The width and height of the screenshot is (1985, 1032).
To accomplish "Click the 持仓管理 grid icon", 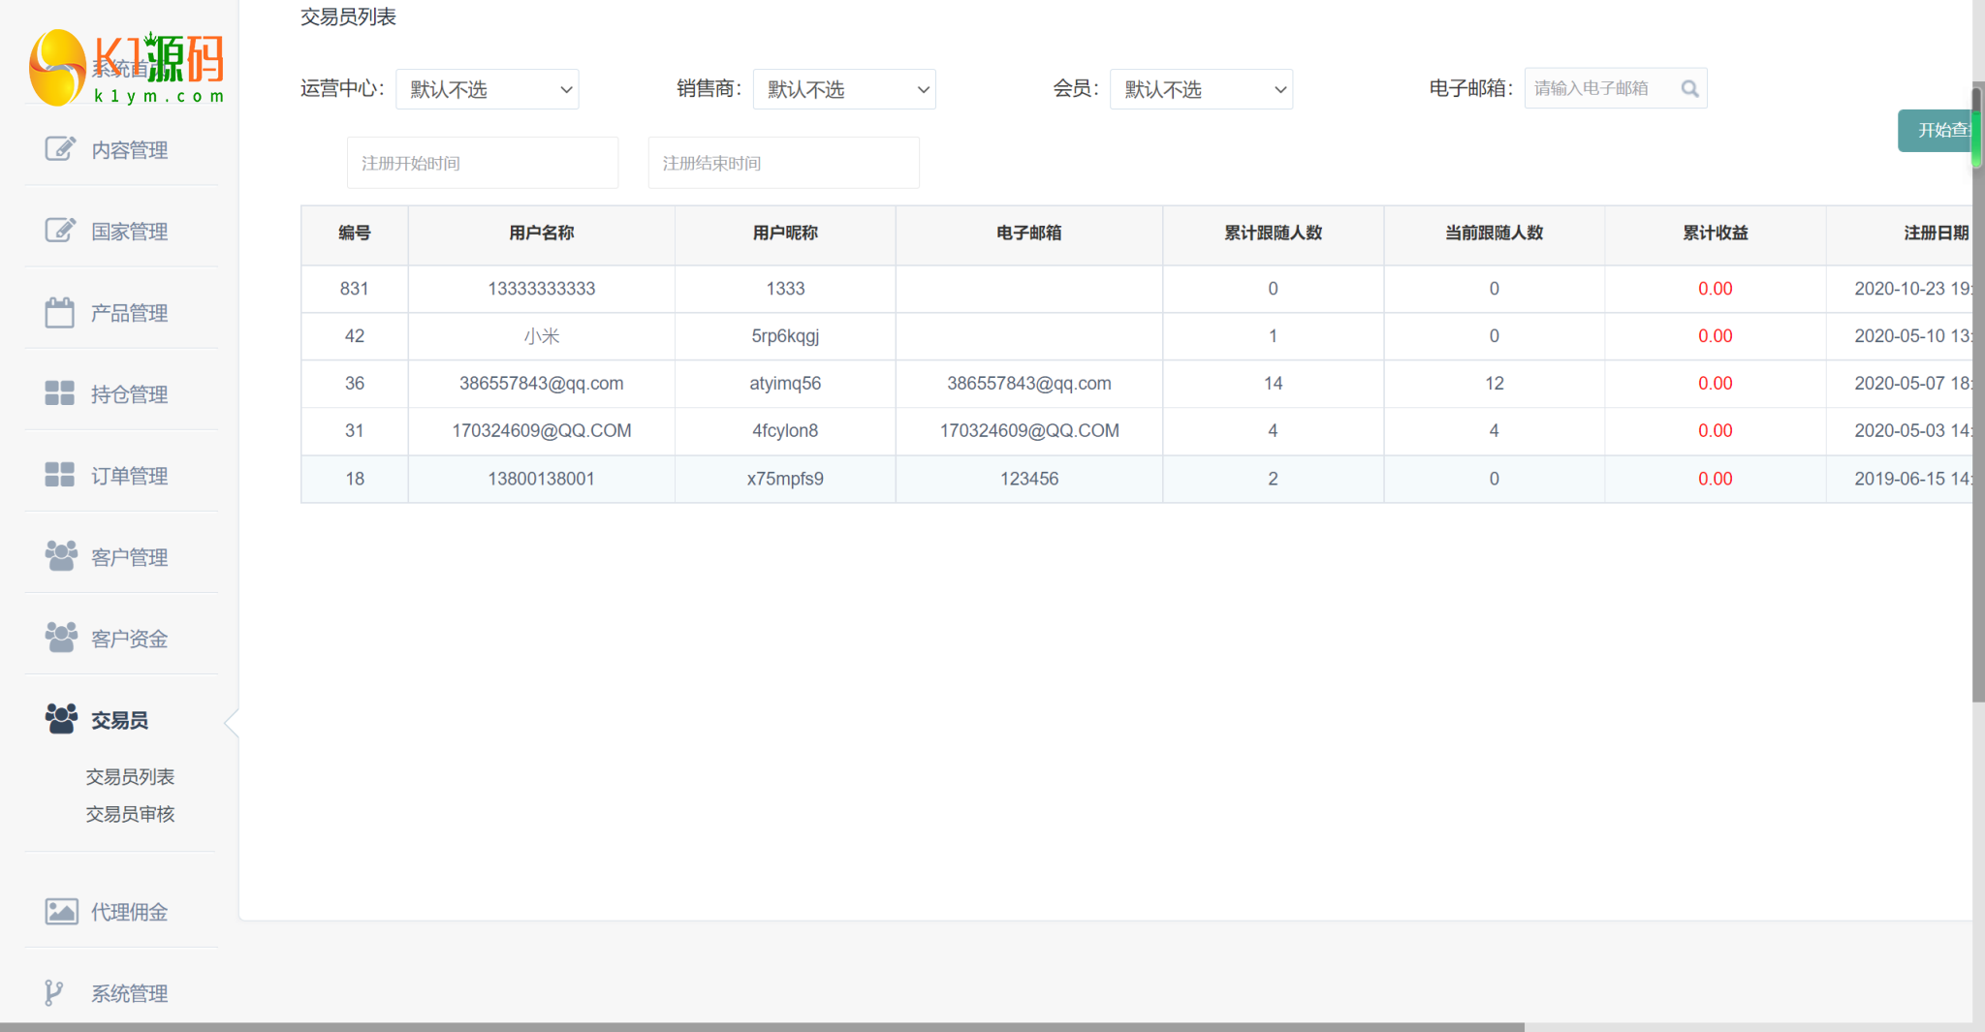I will [60, 393].
